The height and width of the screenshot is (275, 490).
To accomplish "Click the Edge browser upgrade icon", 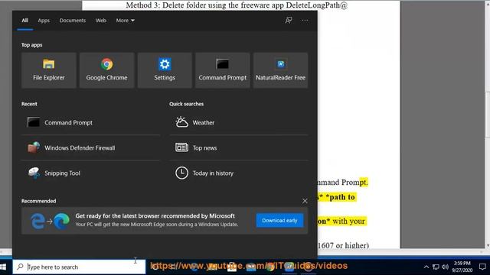I will [50, 221].
